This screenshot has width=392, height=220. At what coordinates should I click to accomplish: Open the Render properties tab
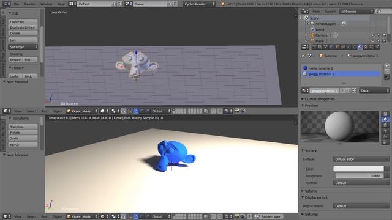point(314,47)
